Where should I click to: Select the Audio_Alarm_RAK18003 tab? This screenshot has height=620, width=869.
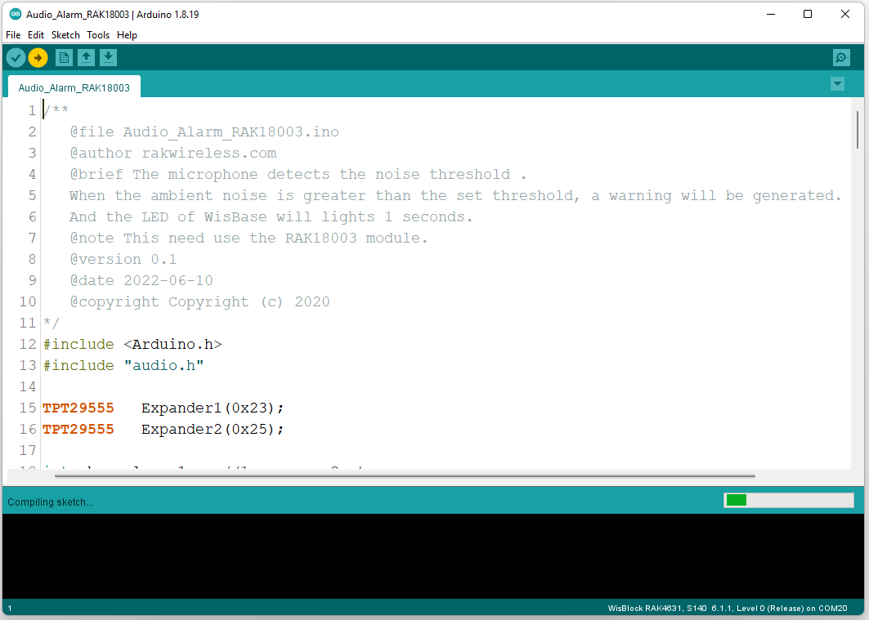pos(74,87)
